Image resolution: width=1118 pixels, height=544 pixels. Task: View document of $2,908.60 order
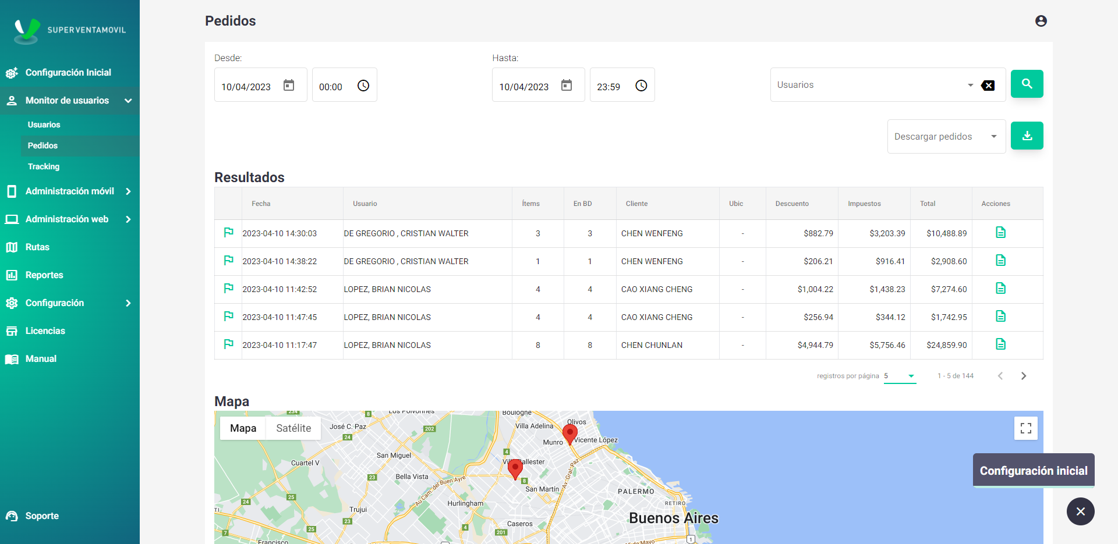[1000, 261]
